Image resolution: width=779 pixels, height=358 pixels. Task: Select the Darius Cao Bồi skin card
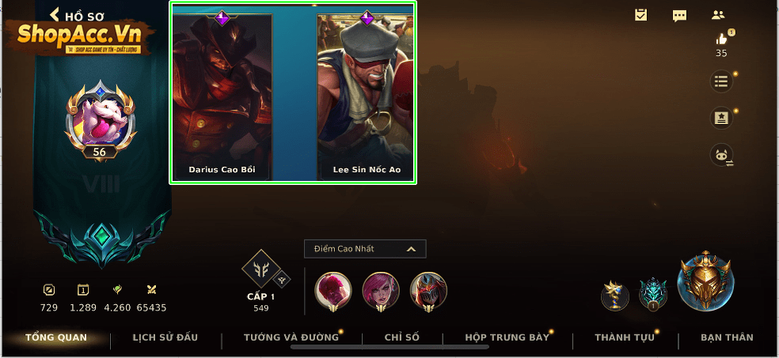(x=222, y=96)
